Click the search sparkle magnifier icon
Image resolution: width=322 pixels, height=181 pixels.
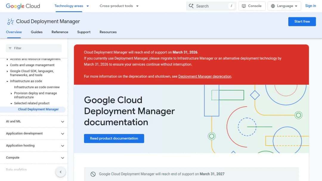point(191,6)
